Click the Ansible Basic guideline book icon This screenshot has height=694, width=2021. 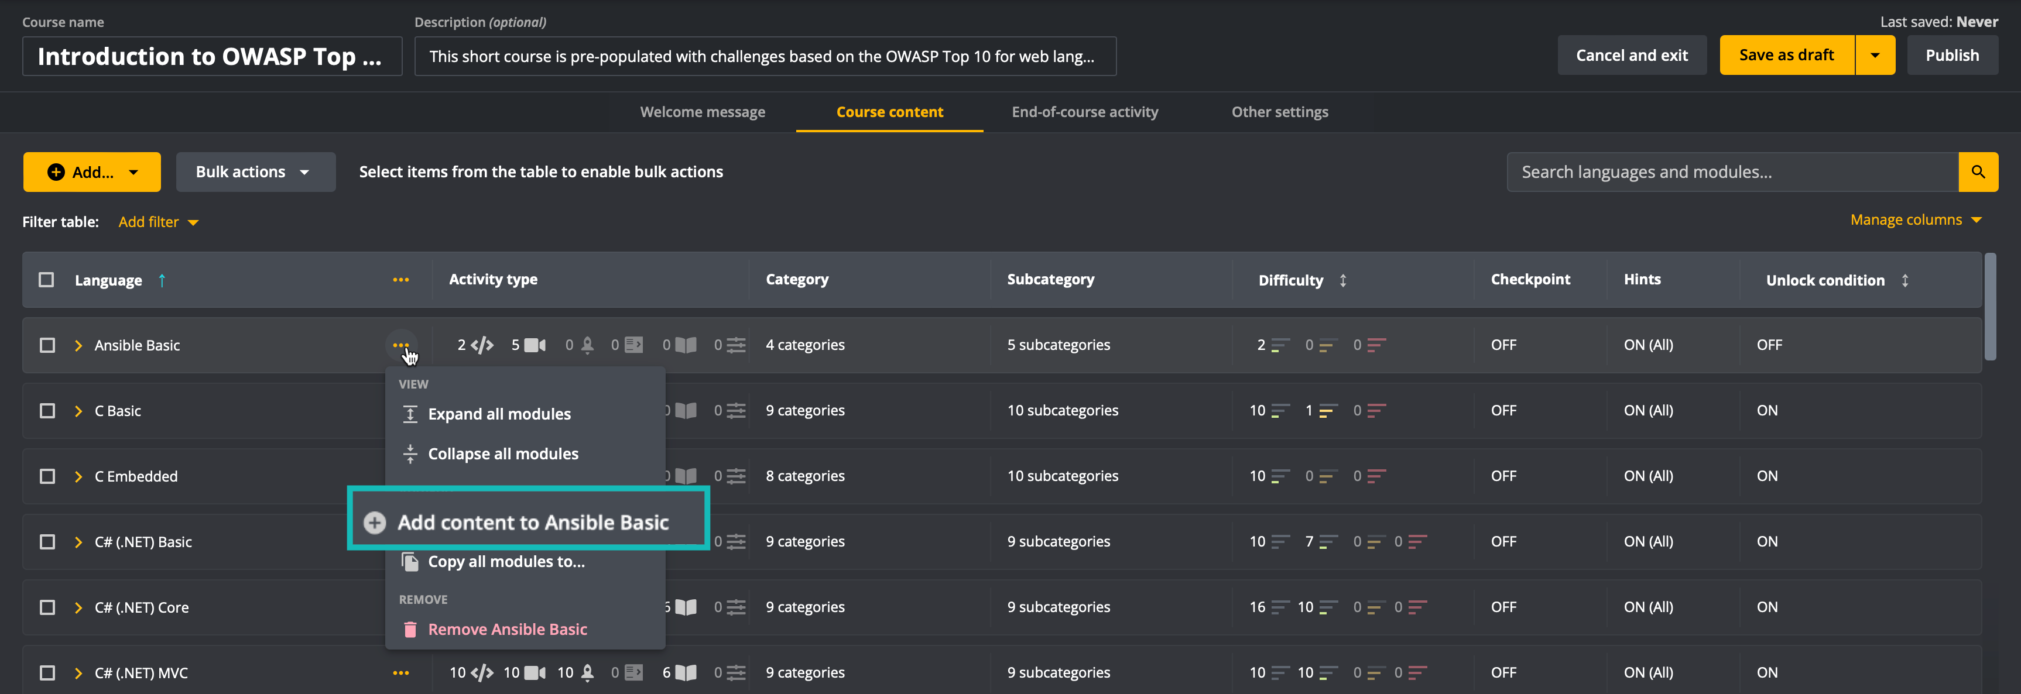coord(686,345)
